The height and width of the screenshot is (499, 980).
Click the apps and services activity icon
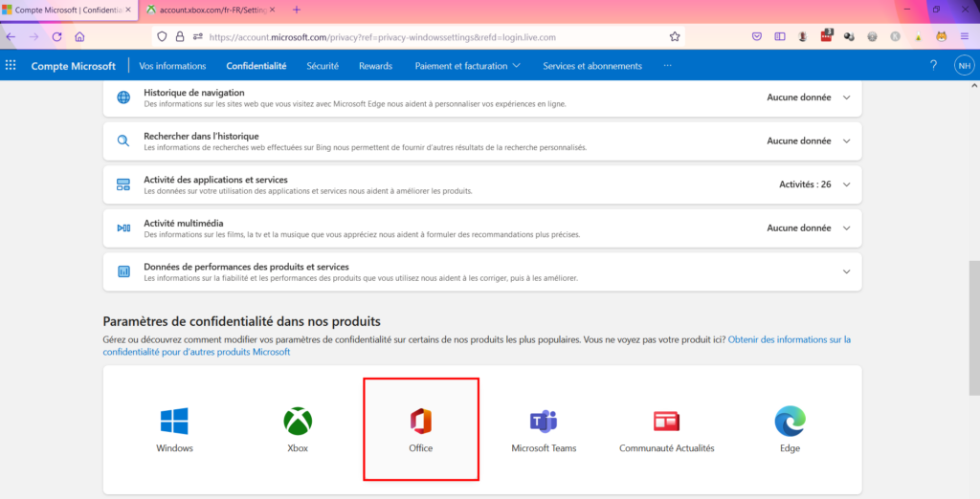click(123, 184)
